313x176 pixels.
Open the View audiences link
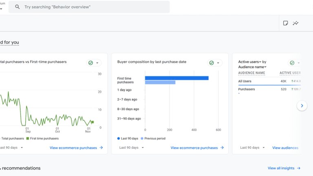click(285, 148)
